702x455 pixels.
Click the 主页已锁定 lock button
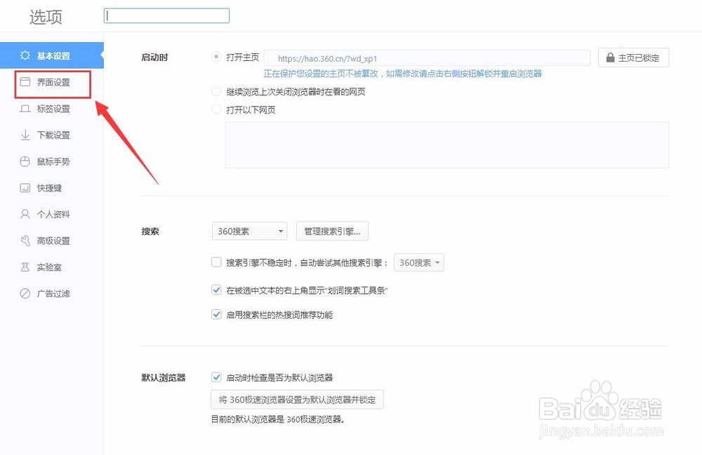point(633,57)
